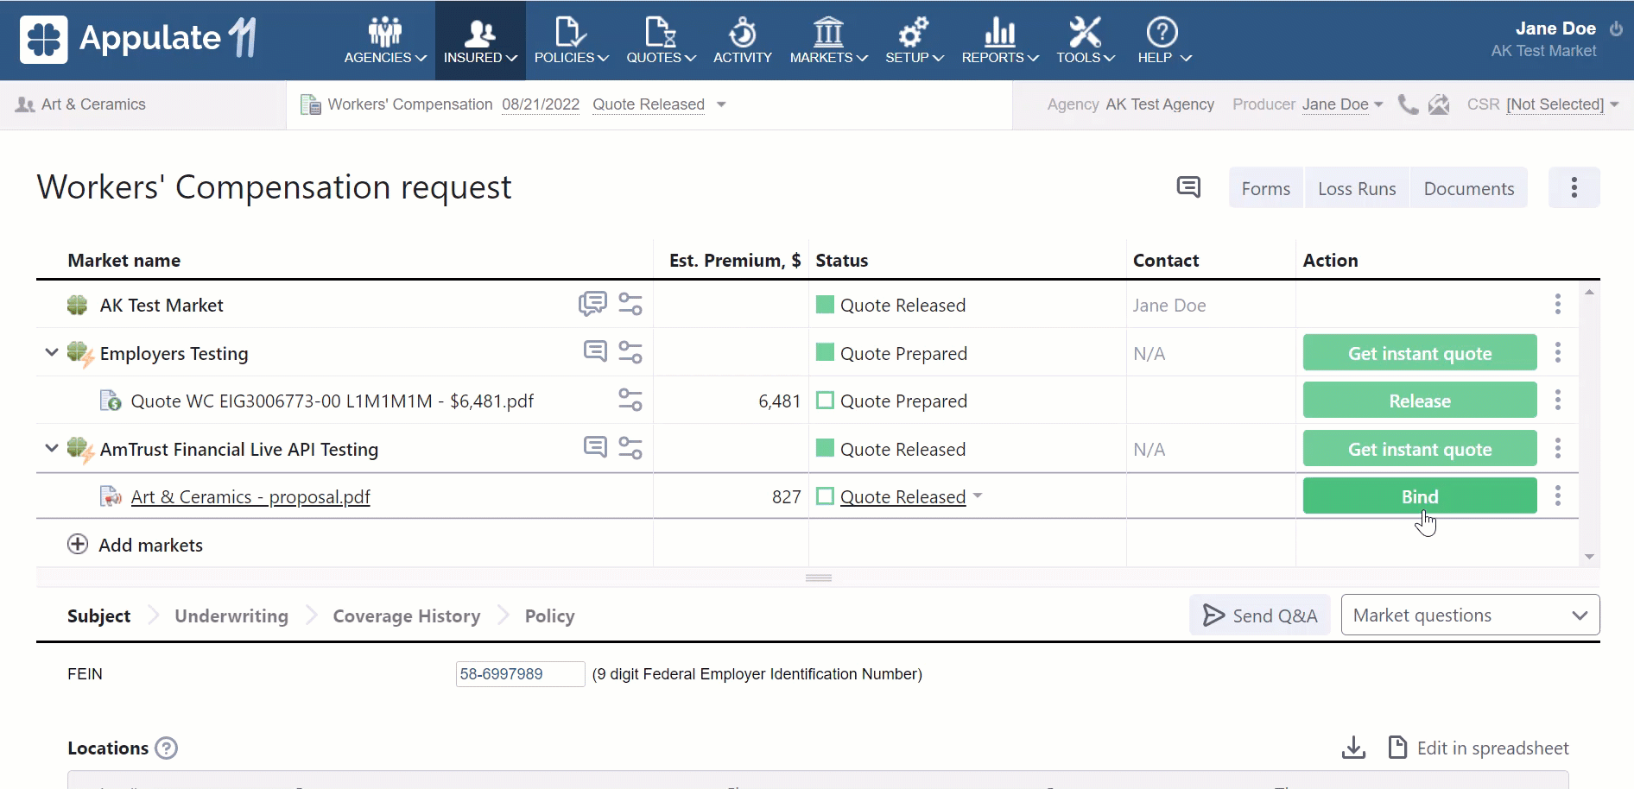Click markets list scrollbar down arrow
1634x789 pixels.
click(x=1589, y=557)
